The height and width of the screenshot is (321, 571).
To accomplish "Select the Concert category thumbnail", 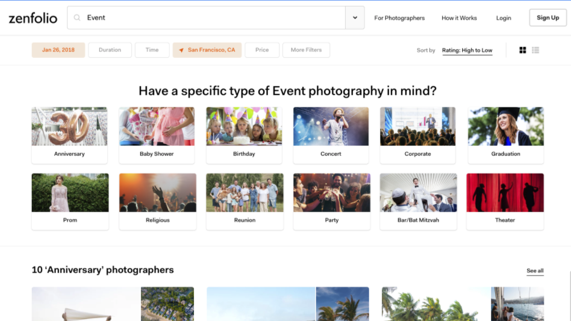I will coord(331,135).
